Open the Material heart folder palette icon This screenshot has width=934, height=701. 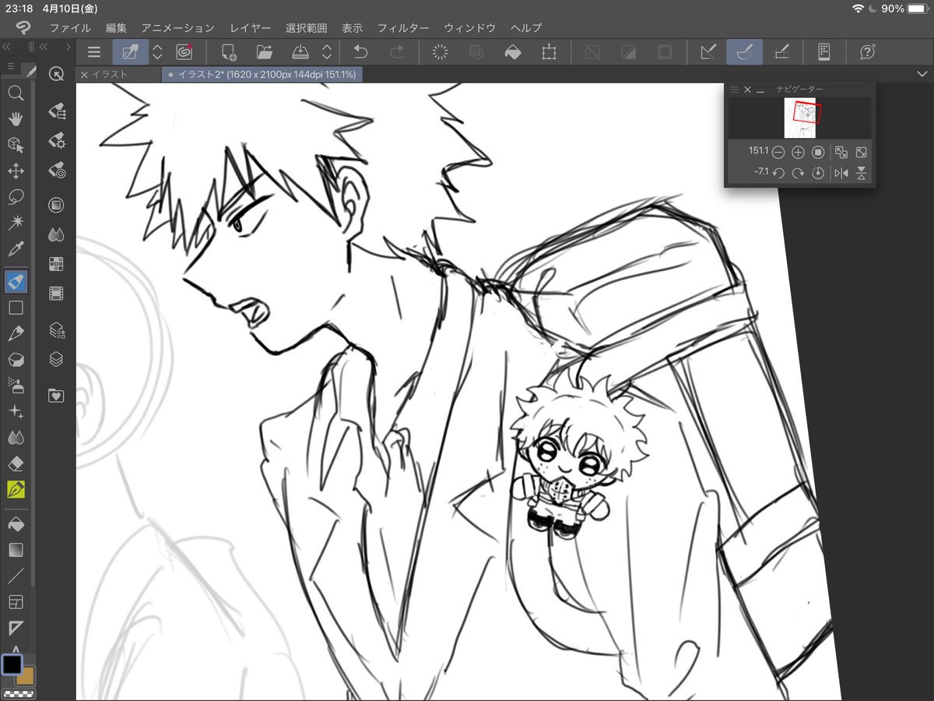[56, 396]
